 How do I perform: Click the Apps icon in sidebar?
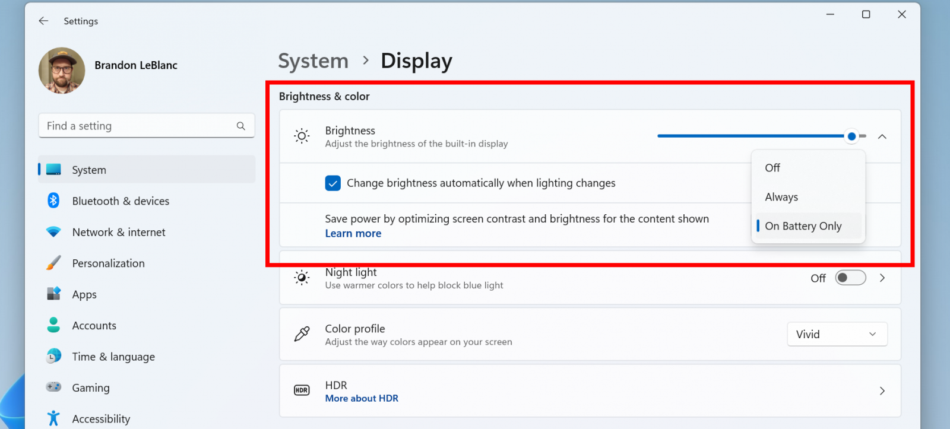(x=53, y=294)
